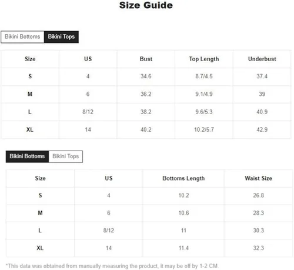Screen dimensions: 294x270
Task: Click the 11.4 bottoms length cell
Action: click(x=183, y=248)
